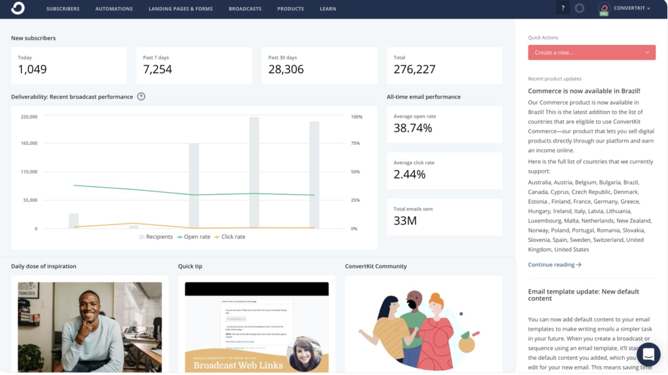Screen dimensions: 668x375
Task: Open the Broadcasts menu
Action: 245,9
